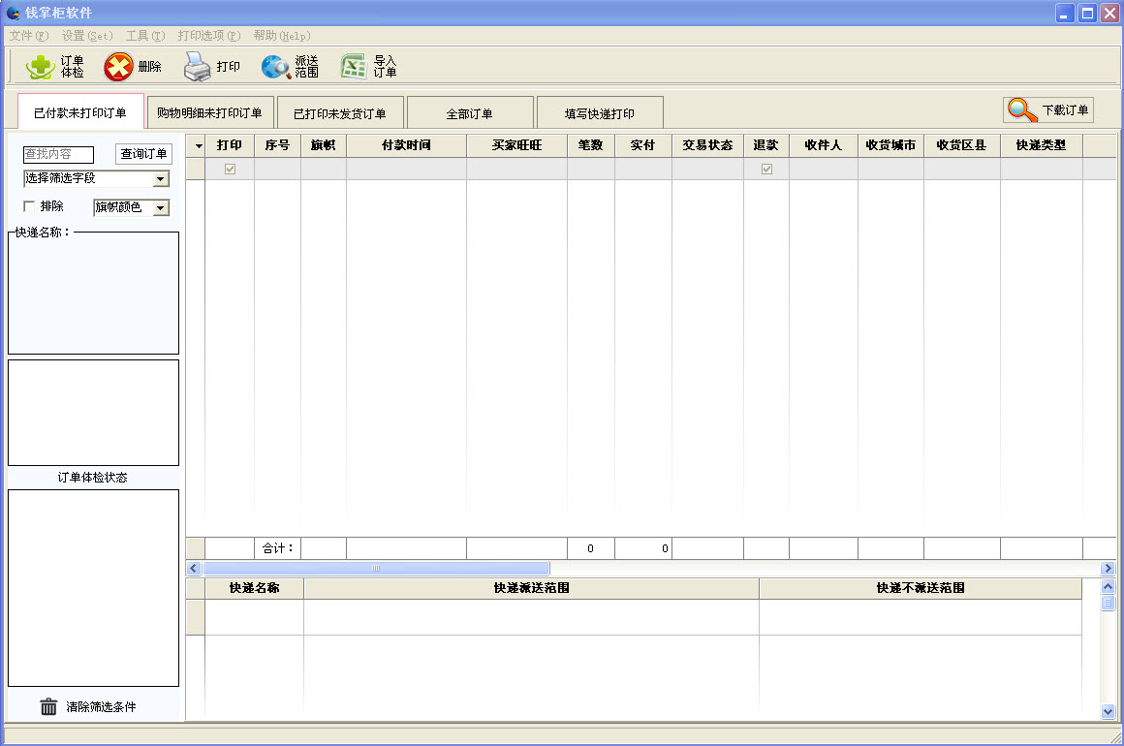Open the 设置(Set) menu
Viewport: 1124px width, 746px height.
[87, 36]
